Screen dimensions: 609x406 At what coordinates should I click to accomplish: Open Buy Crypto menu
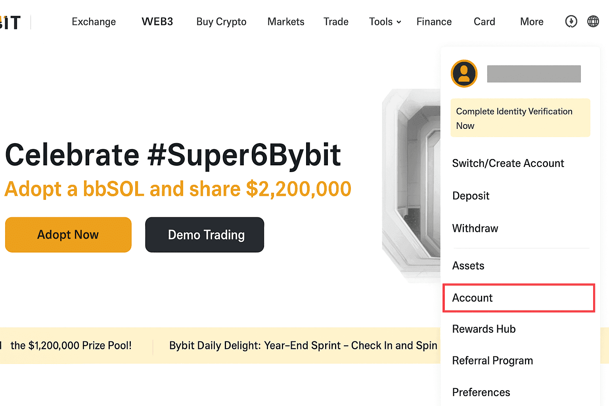click(x=221, y=22)
